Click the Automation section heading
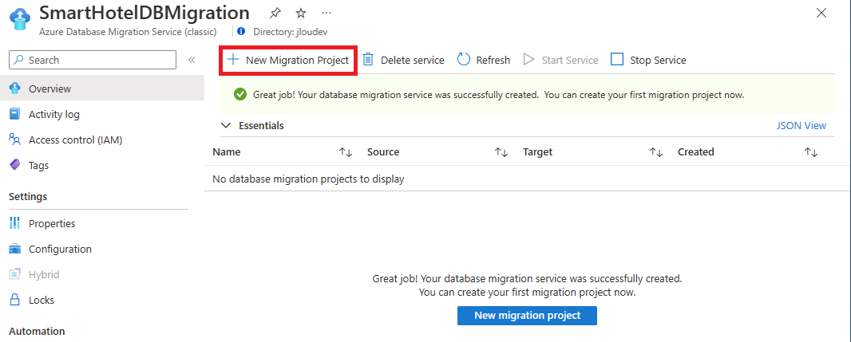 (x=37, y=331)
